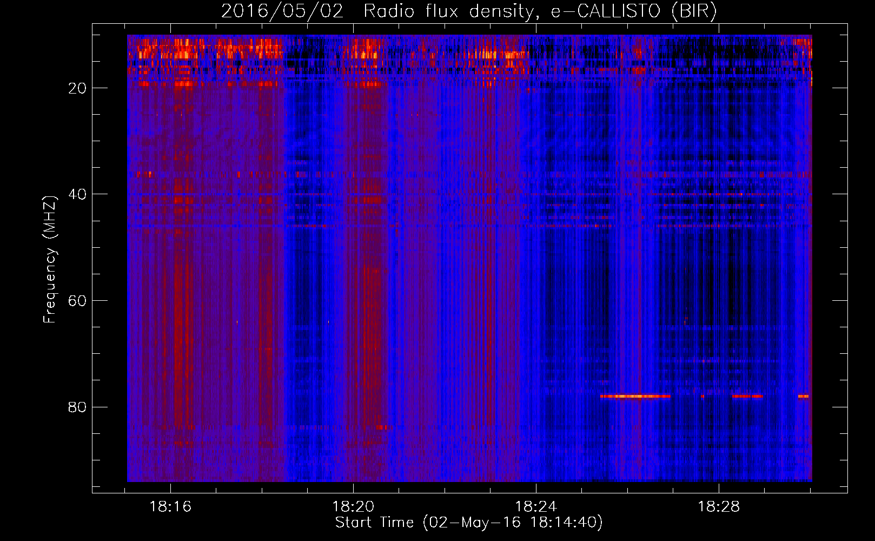
Task: Click the '18:16' time tick label
Action: coord(170,507)
